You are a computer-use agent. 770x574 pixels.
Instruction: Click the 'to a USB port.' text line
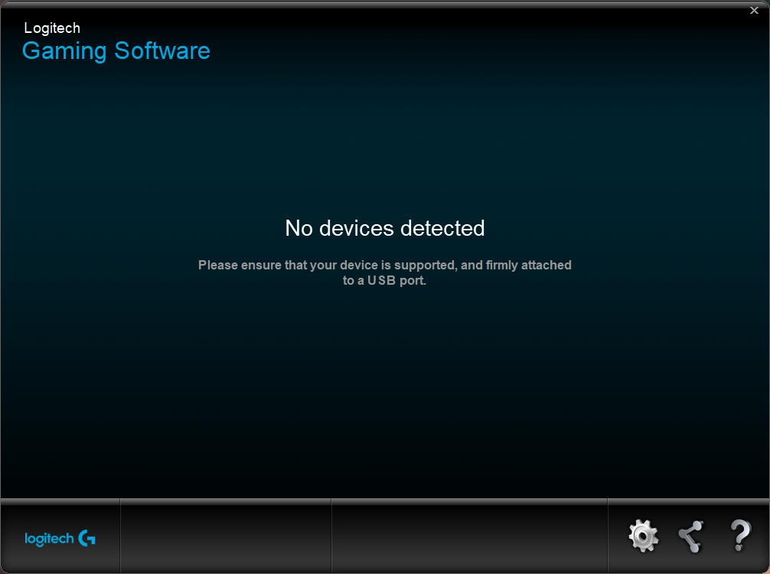[384, 280]
